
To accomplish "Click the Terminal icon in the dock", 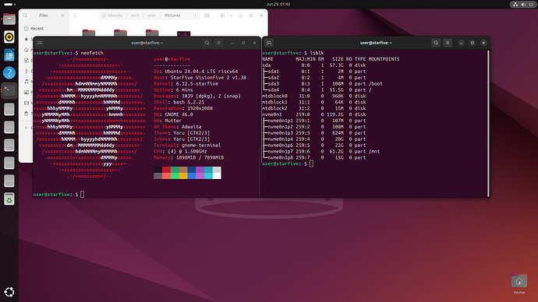I will (9, 90).
